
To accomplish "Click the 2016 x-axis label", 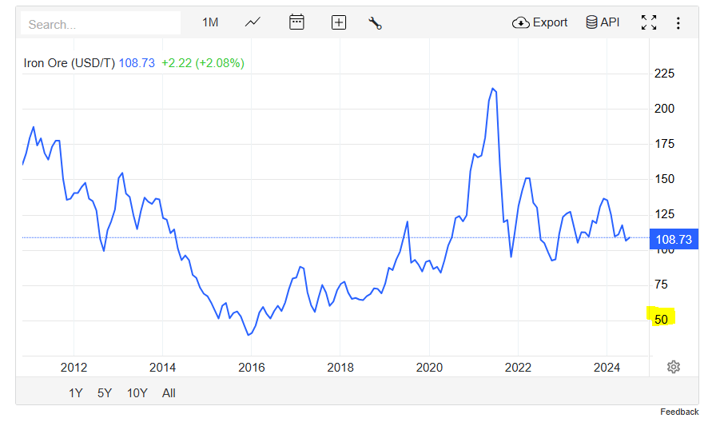I will 252,368.
